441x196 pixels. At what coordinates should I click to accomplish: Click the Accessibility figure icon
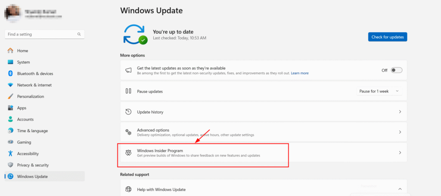(x=10, y=154)
